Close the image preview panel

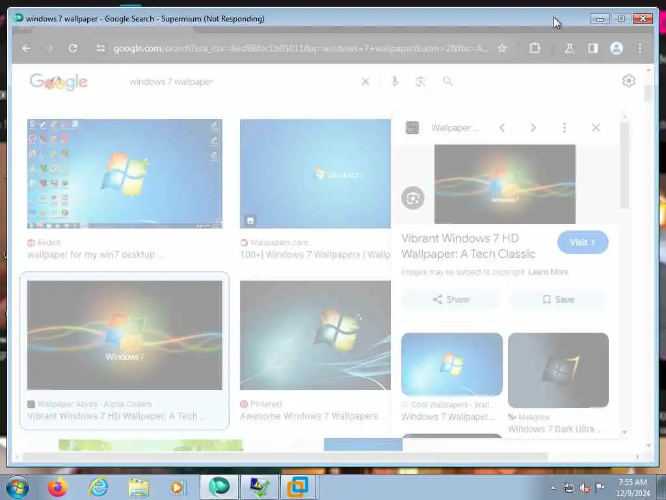596,128
